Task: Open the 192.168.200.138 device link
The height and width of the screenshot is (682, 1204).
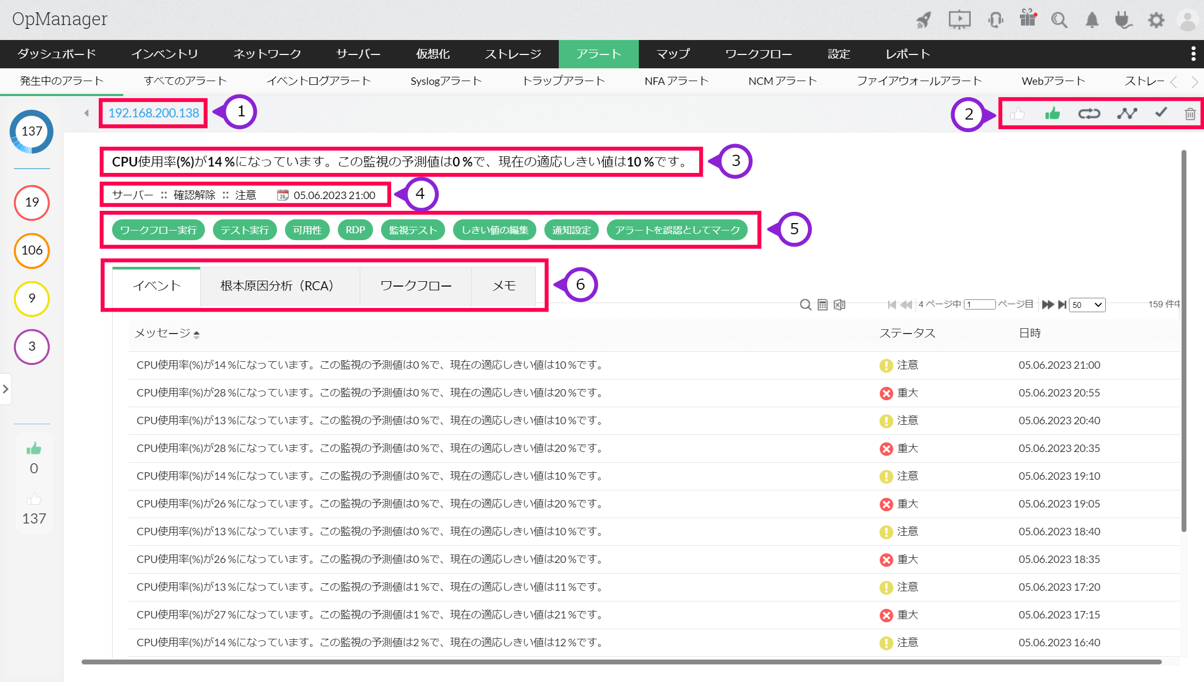Action: click(154, 113)
